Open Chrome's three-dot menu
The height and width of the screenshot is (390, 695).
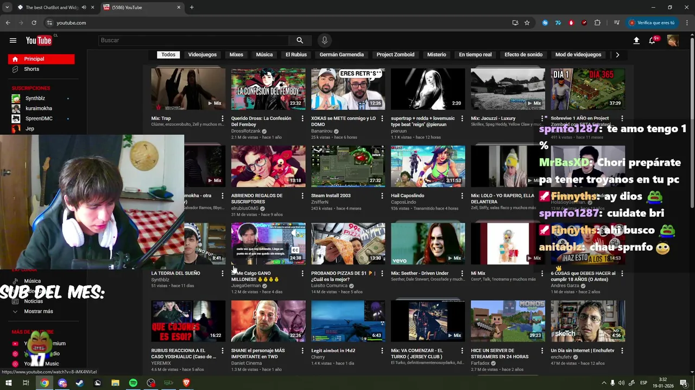(687, 23)
